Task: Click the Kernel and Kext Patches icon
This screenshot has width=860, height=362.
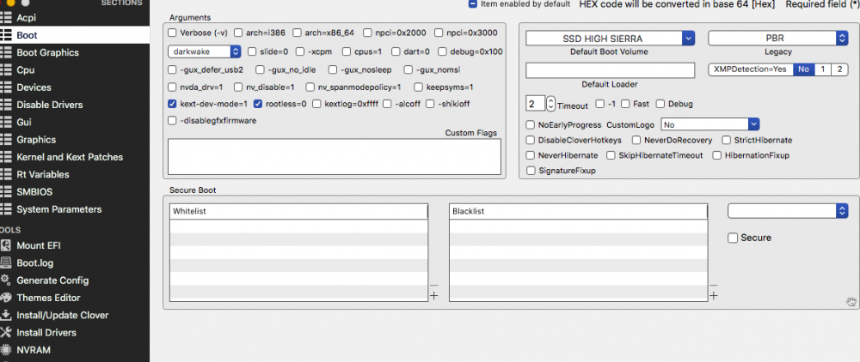Action: point(5,157)
